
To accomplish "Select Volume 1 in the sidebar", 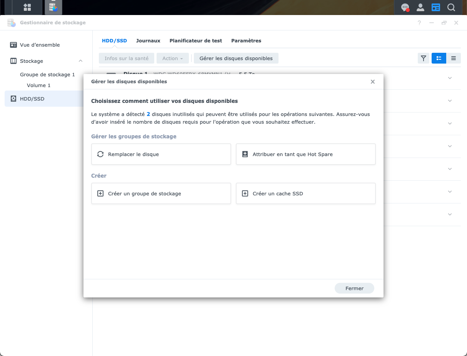I will 38,85.
